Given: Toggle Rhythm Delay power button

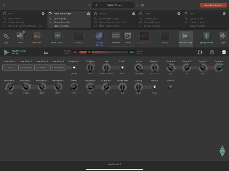Looking at the screenshot, I should click(200, 52).
